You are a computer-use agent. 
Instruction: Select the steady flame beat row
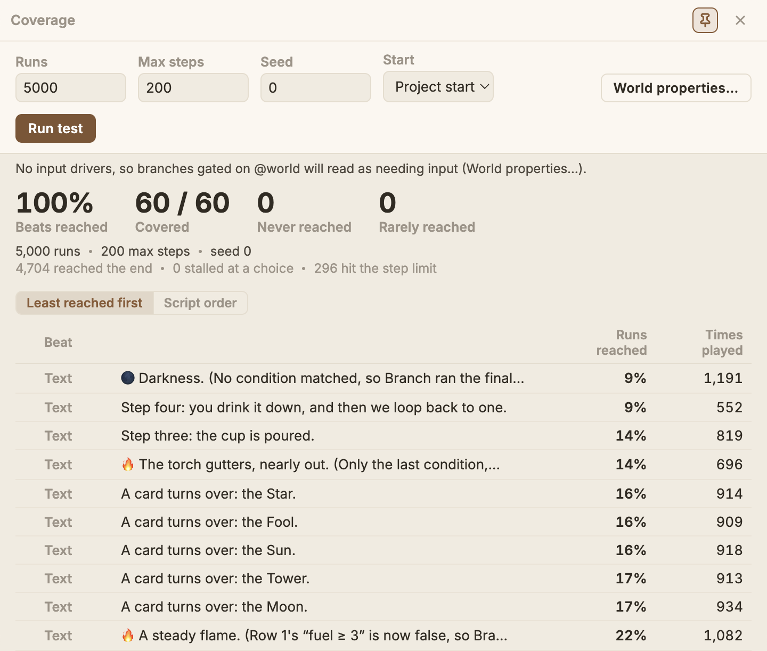point(383,636)
